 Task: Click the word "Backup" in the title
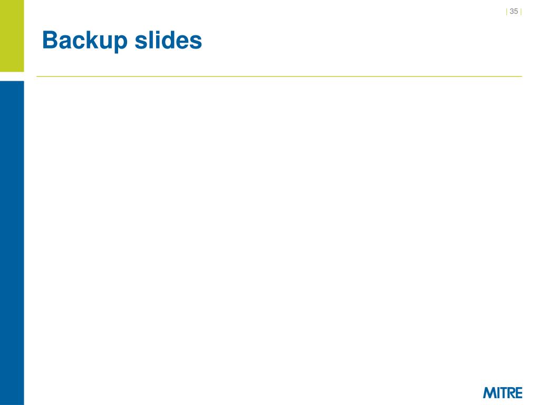pos(85,40)
